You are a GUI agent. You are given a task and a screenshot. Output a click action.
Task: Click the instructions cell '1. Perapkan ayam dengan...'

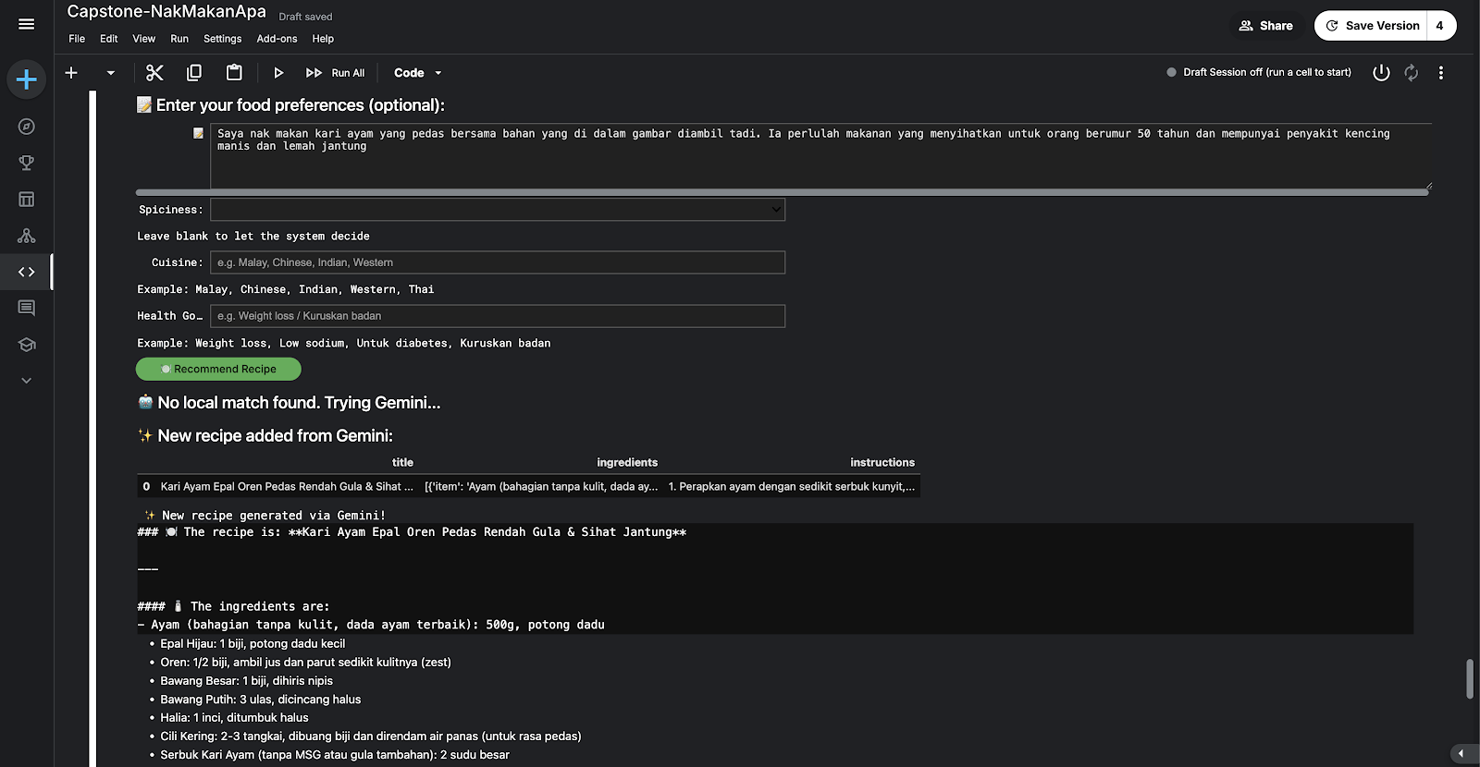(x=792, y=486)
